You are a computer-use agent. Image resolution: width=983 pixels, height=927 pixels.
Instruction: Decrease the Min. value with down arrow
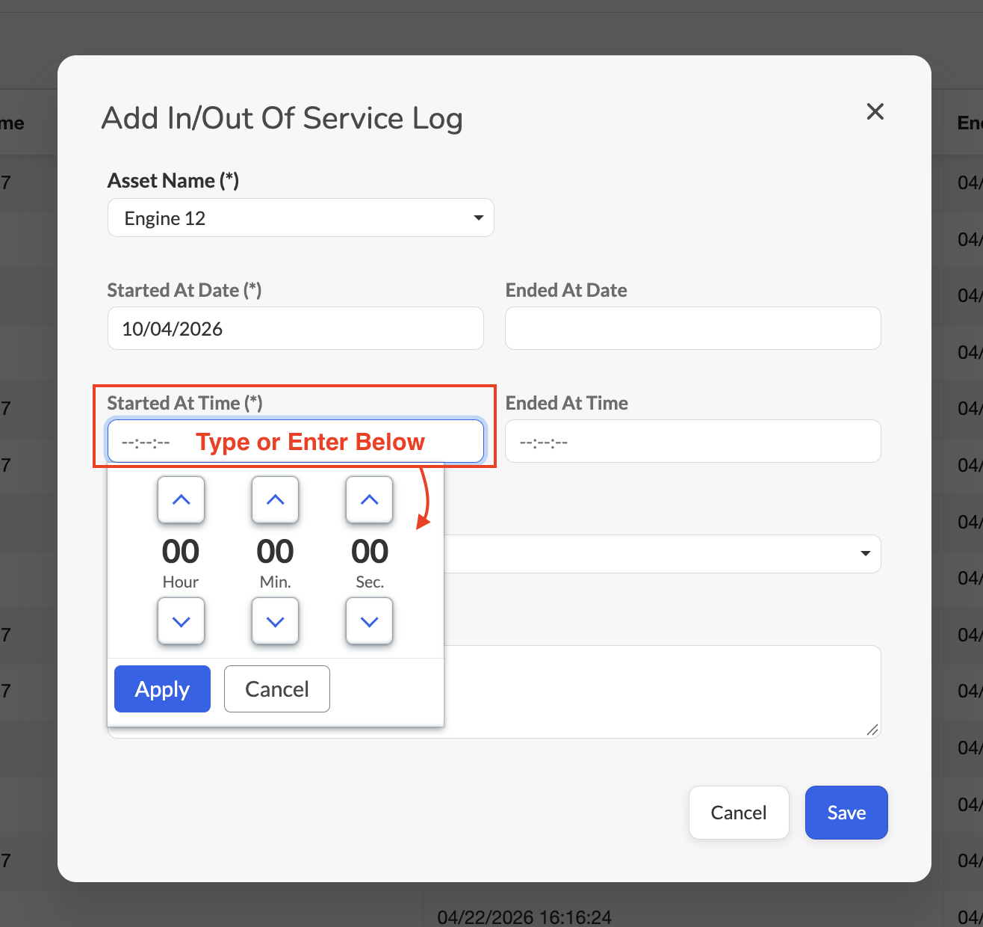pyautogui.click(x=275, y=621)
